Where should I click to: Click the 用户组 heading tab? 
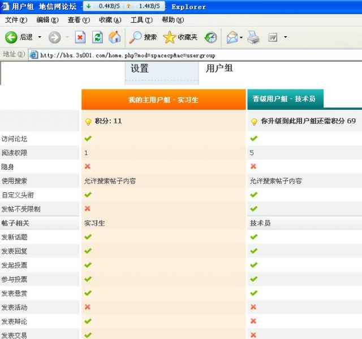tap(219, 68)
